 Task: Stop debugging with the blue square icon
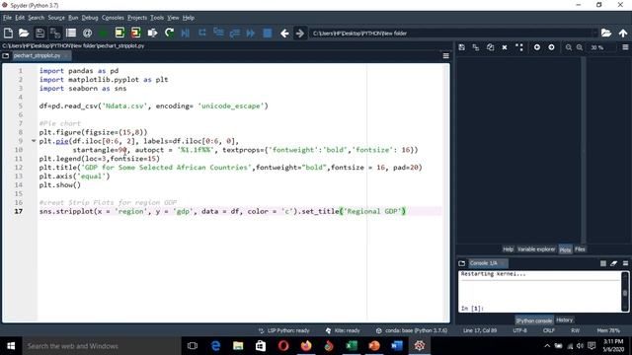(x=268, y=33)
